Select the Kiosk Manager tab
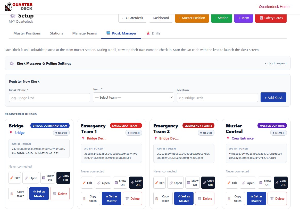Image resolution: width=300 pixels, height=218 pixels. click(121, 33)
